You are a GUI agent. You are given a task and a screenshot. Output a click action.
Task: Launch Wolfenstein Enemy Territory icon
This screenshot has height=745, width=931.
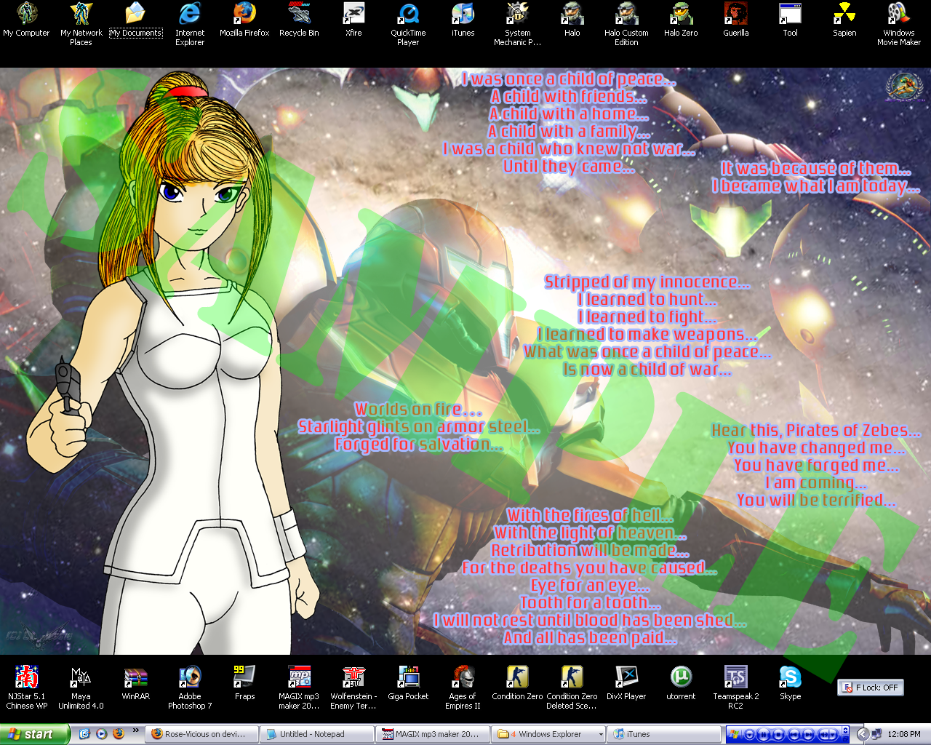[x=353, y=688]
